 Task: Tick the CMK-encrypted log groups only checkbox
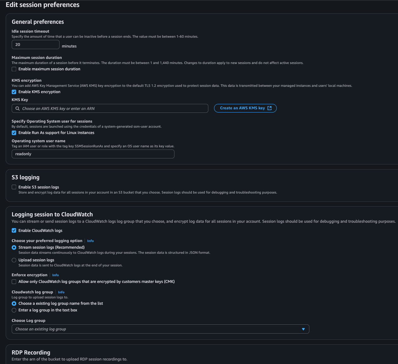point(14,282)
